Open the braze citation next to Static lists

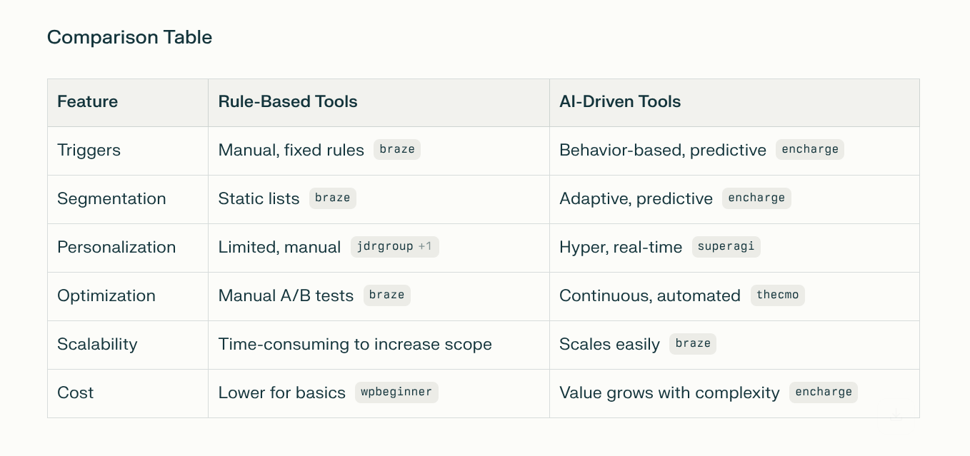coord(333,198)
